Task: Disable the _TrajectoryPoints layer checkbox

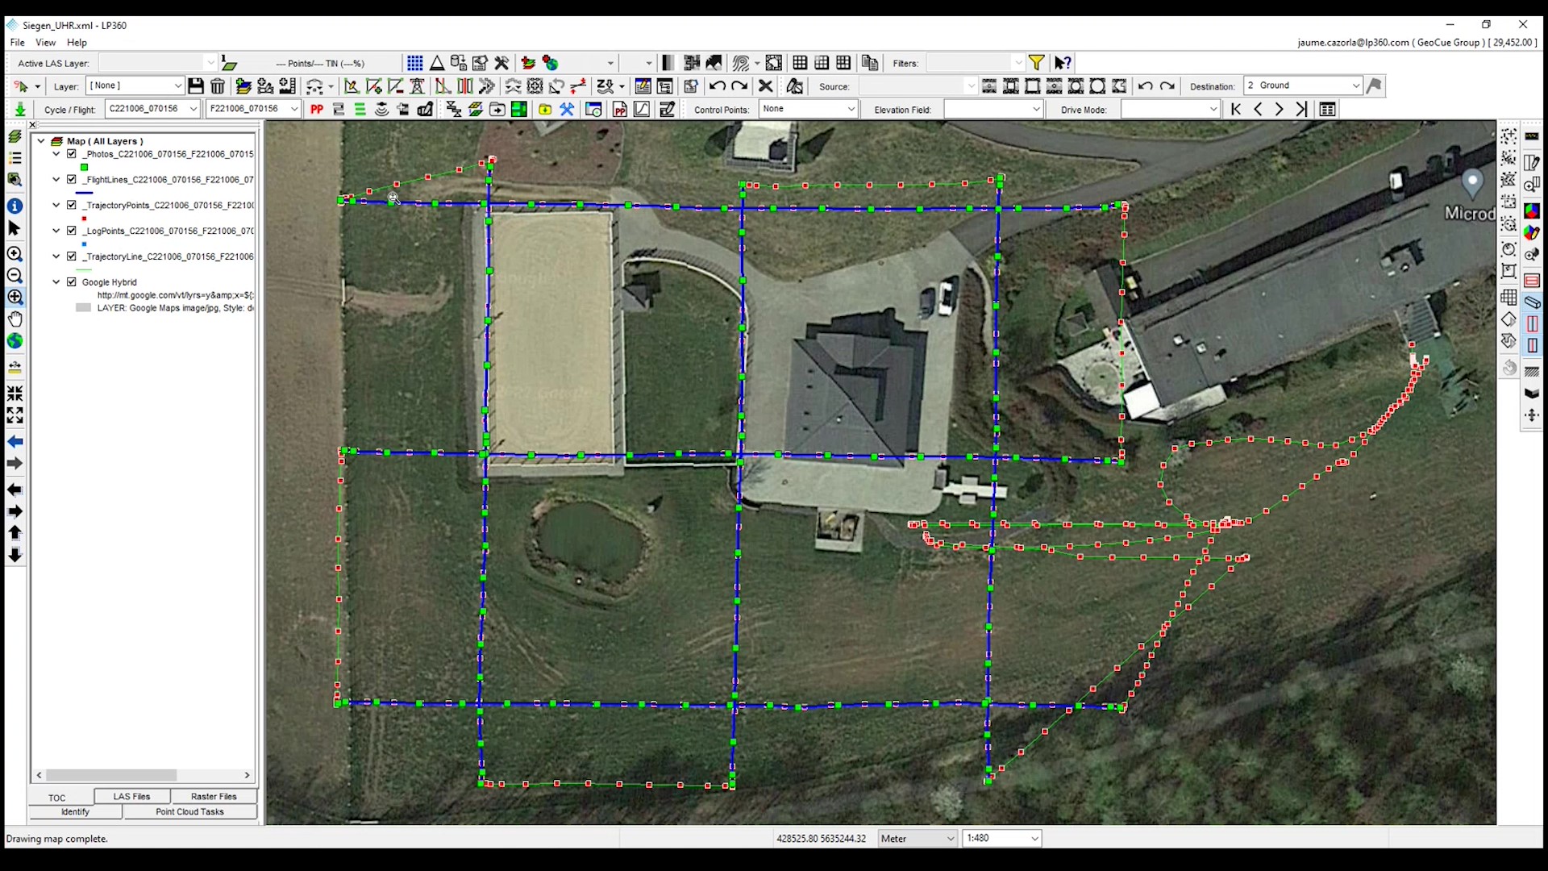Action: coord(72,205)
